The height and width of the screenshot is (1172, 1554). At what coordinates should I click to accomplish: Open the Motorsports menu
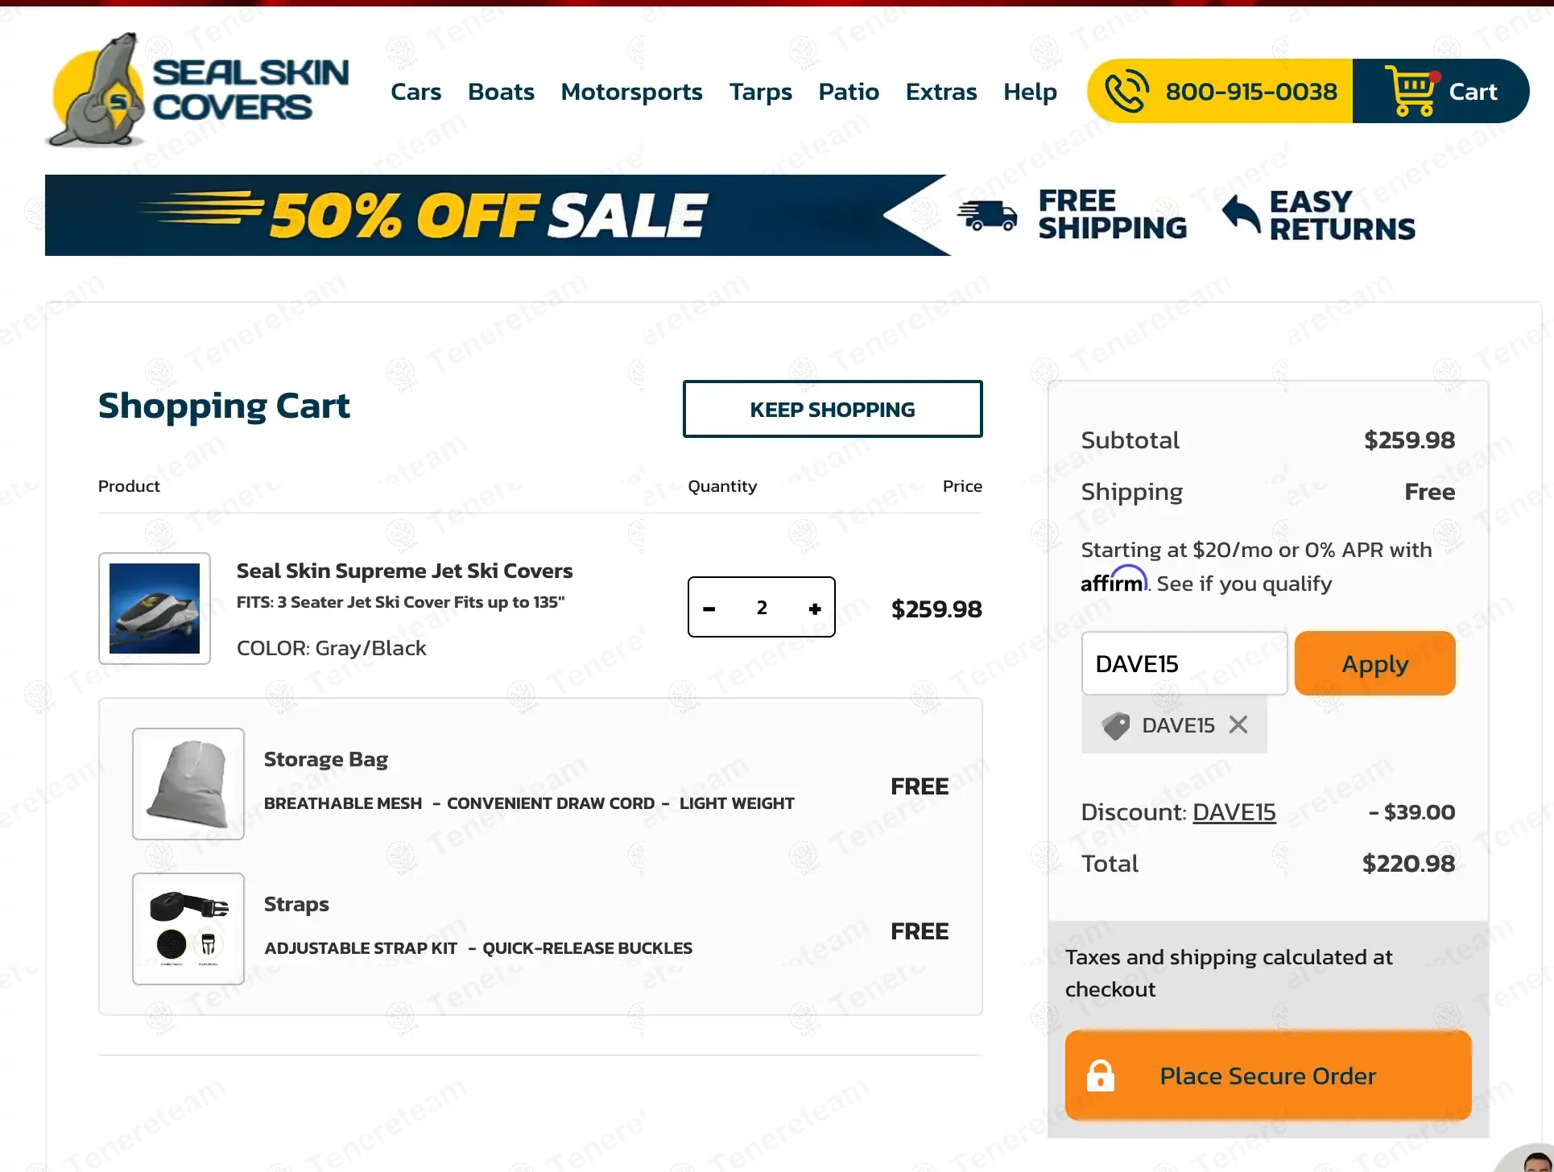(x=631, y=92)
